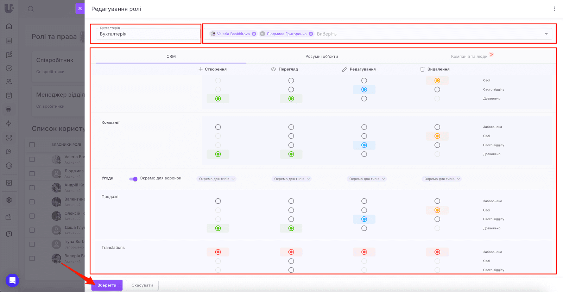Click the 'Скасувати' button
Screen dimensions: 563x292
(142, 285)
